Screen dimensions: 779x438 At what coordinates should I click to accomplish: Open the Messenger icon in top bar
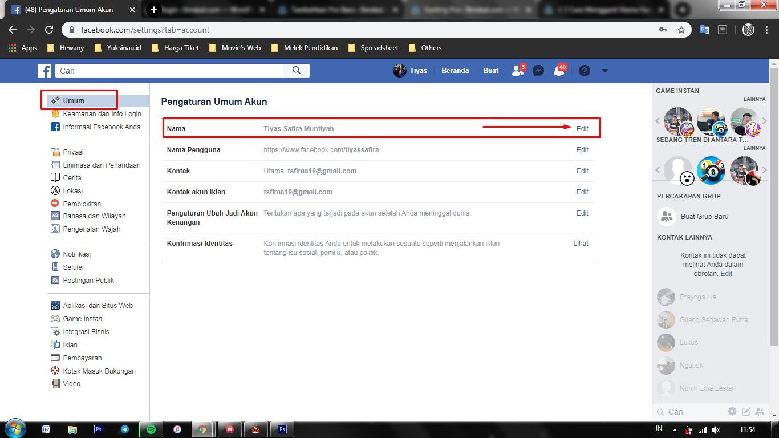click(538, 71)
